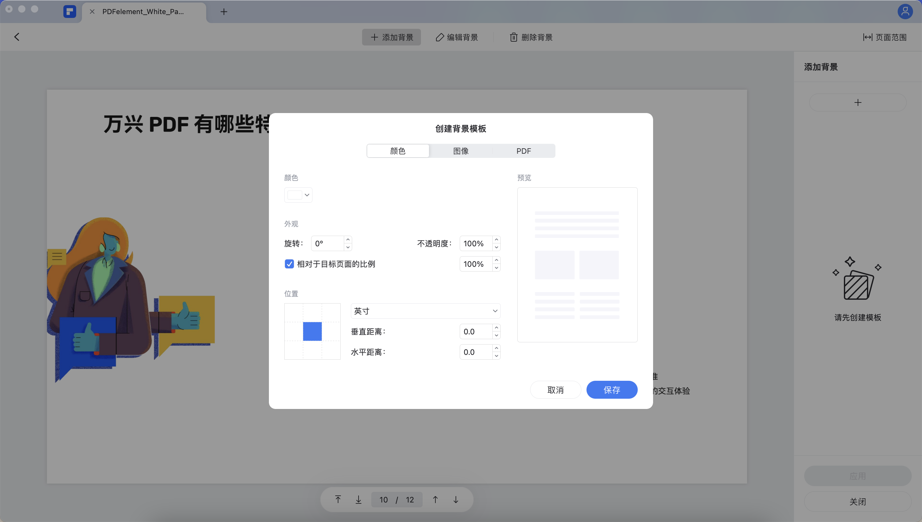Increase 不透明度 with the up stepper arrow
Screen dimensions: 922x522
pyautogui.click(x=496, y=240)
